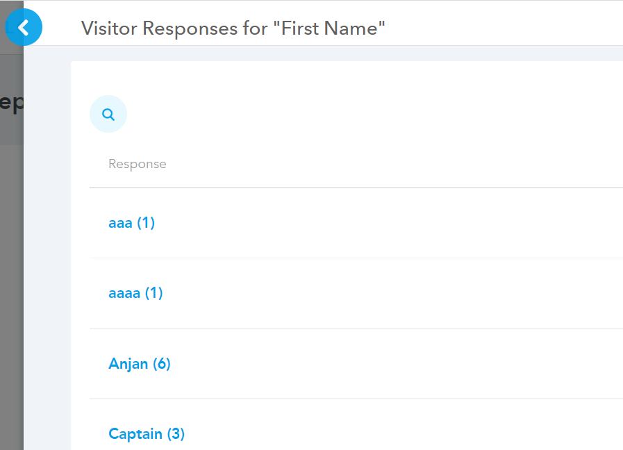This screenshot has width=623, height=450.
Task: Open the "aaa (1)" response
Action: 131,223
